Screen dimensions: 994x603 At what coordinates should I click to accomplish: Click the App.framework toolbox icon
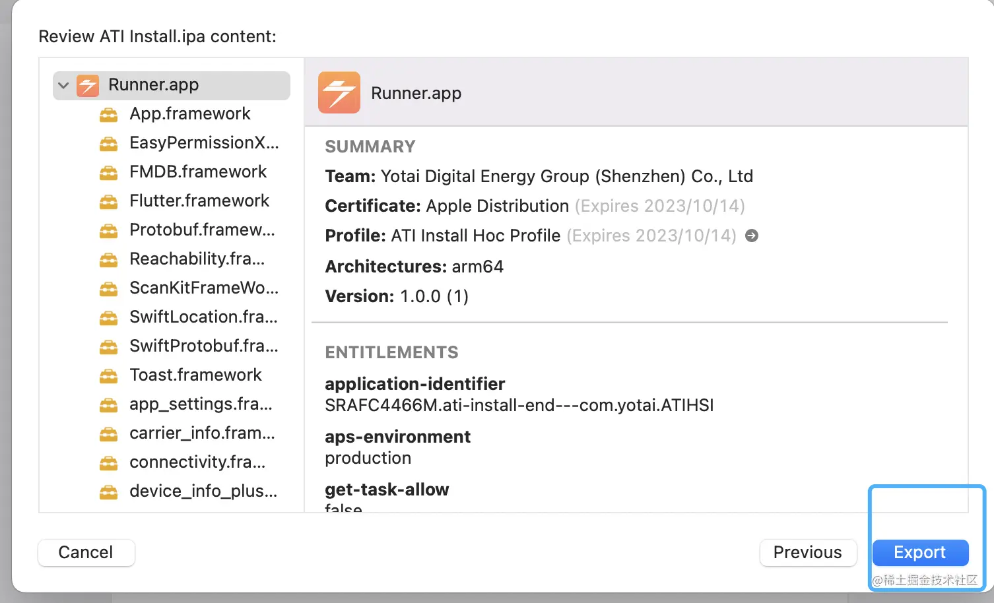click(x=108, y=115)
